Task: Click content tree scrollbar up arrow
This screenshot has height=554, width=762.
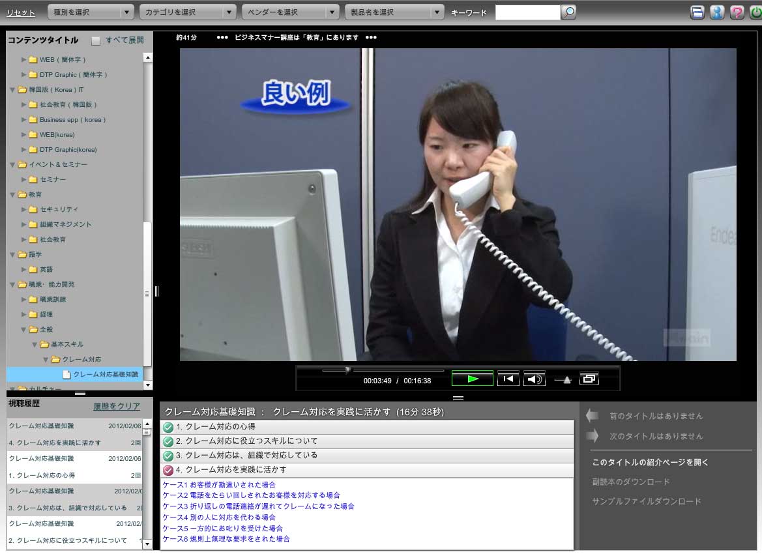Action: pyautogui.click(x=148, y=58)
